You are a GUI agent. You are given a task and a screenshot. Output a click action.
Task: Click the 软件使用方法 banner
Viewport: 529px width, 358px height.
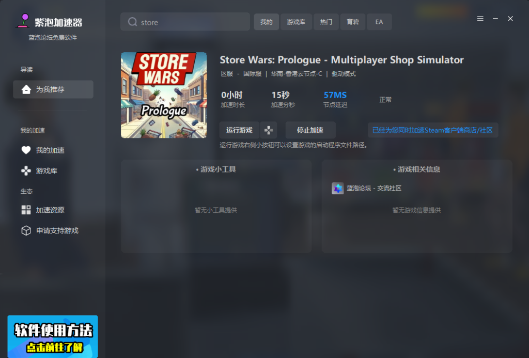point(53,336)
